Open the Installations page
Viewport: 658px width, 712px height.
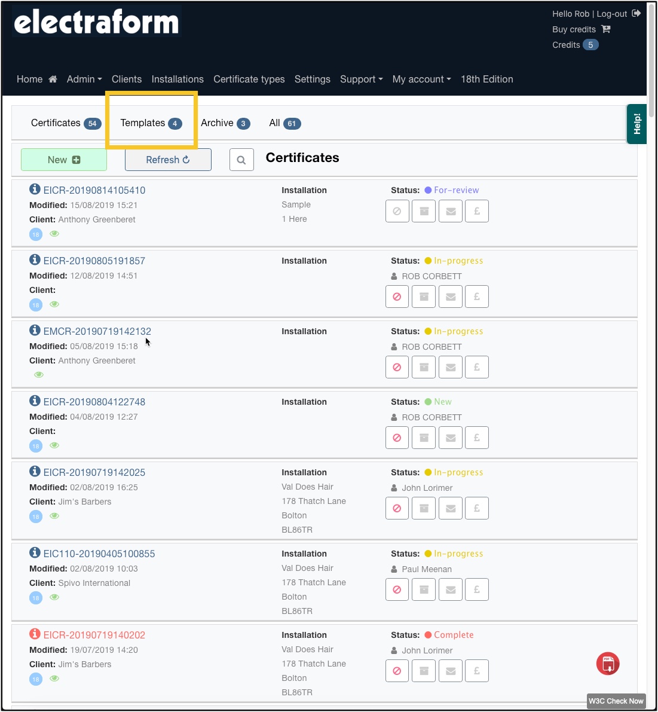[177, 79]
